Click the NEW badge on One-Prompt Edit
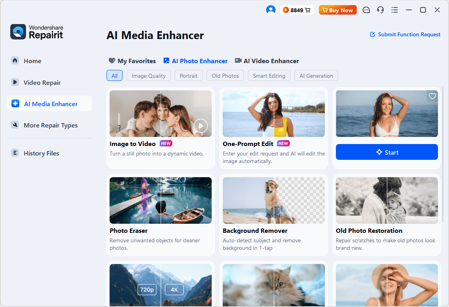 click(283, 143)
